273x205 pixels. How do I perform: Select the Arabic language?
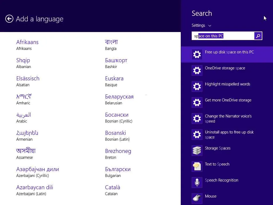tap(23, 117)
